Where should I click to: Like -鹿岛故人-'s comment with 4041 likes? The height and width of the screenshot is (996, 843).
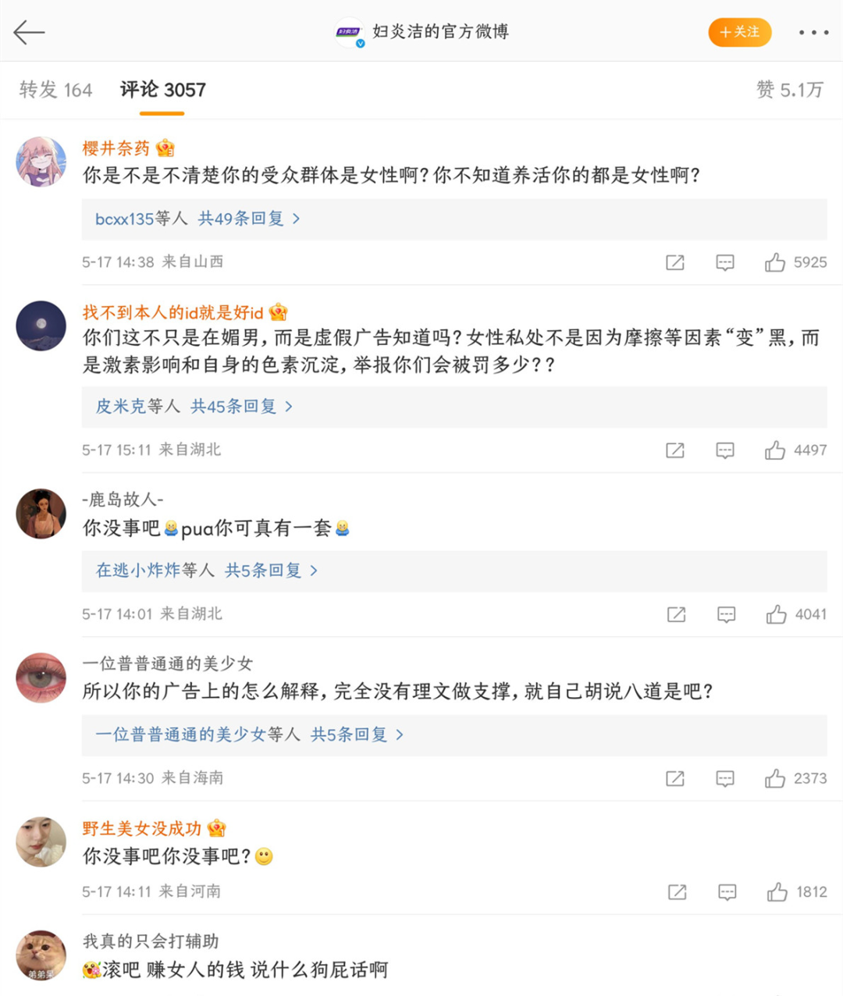[776, 615]
